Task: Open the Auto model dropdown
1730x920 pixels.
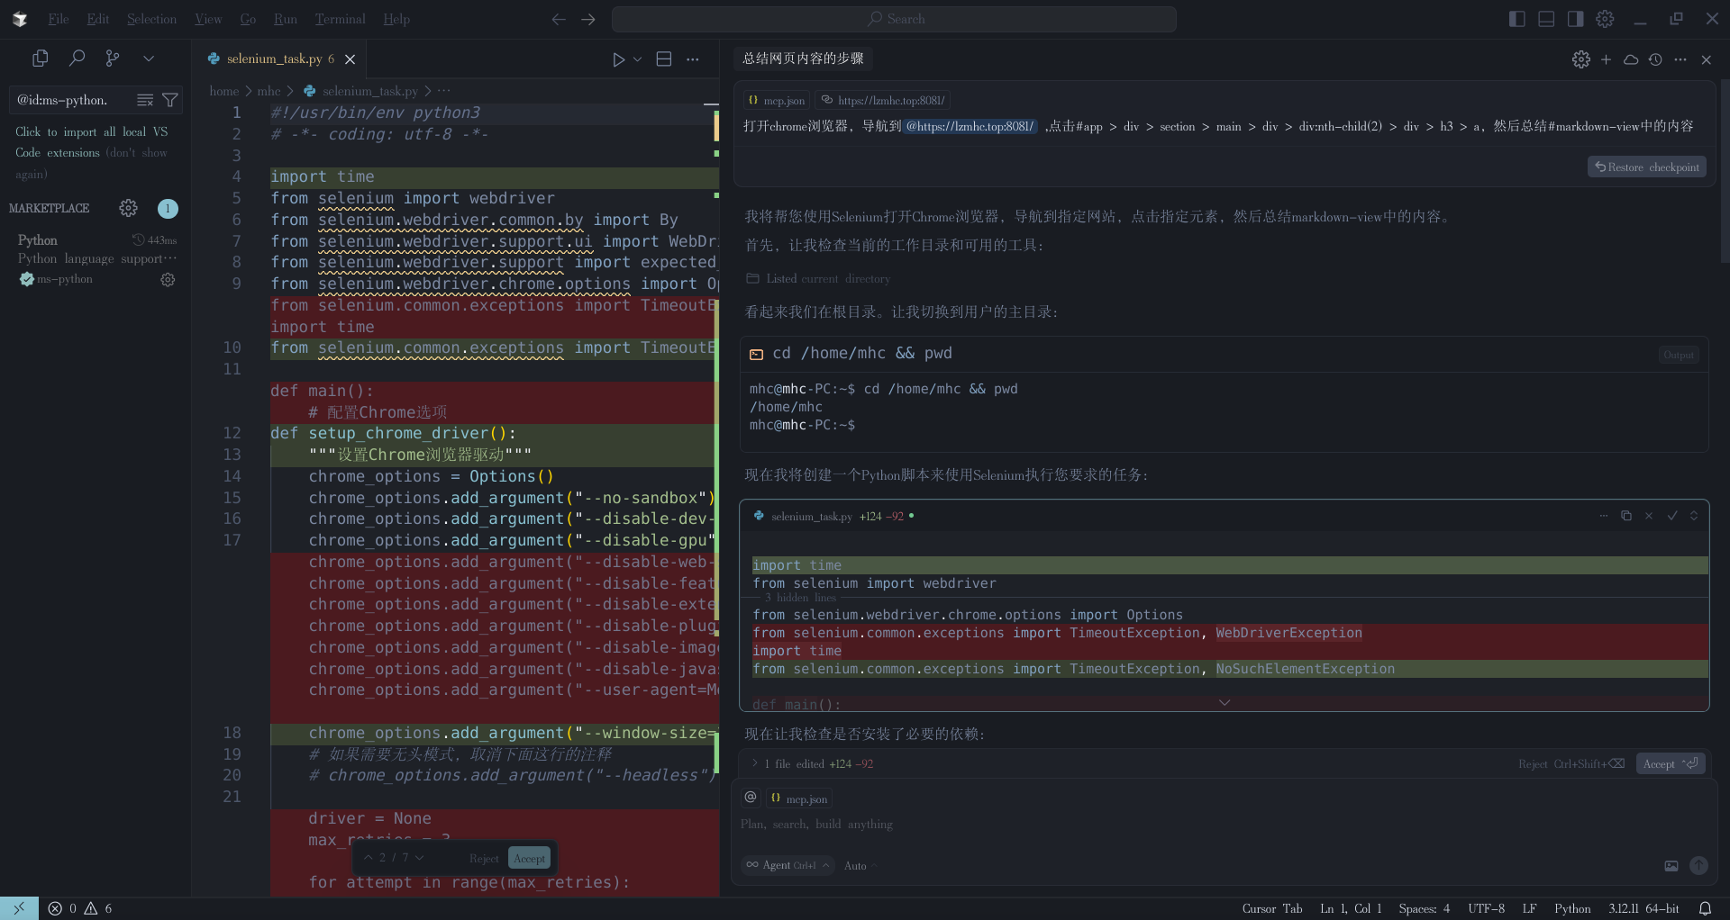Action: tap(860, 866)
